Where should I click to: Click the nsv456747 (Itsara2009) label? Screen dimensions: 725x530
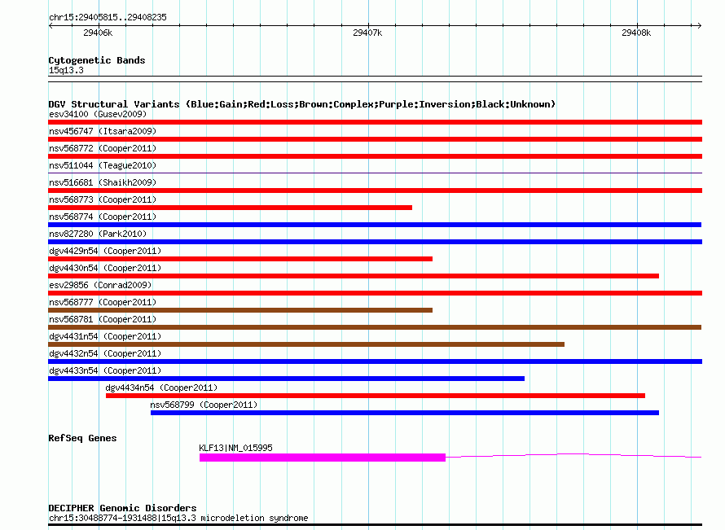coord(103,131)
